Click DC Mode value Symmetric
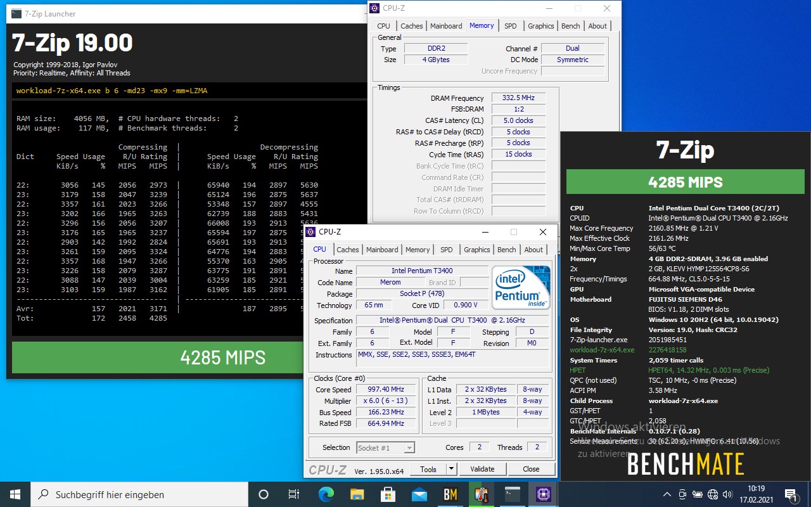 (572, 60)
